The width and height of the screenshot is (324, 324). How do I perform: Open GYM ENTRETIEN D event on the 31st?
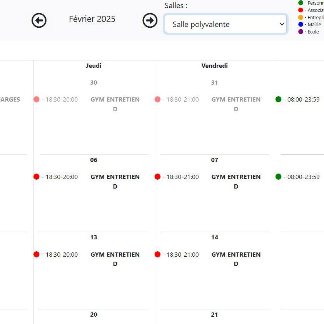(236, 104)
